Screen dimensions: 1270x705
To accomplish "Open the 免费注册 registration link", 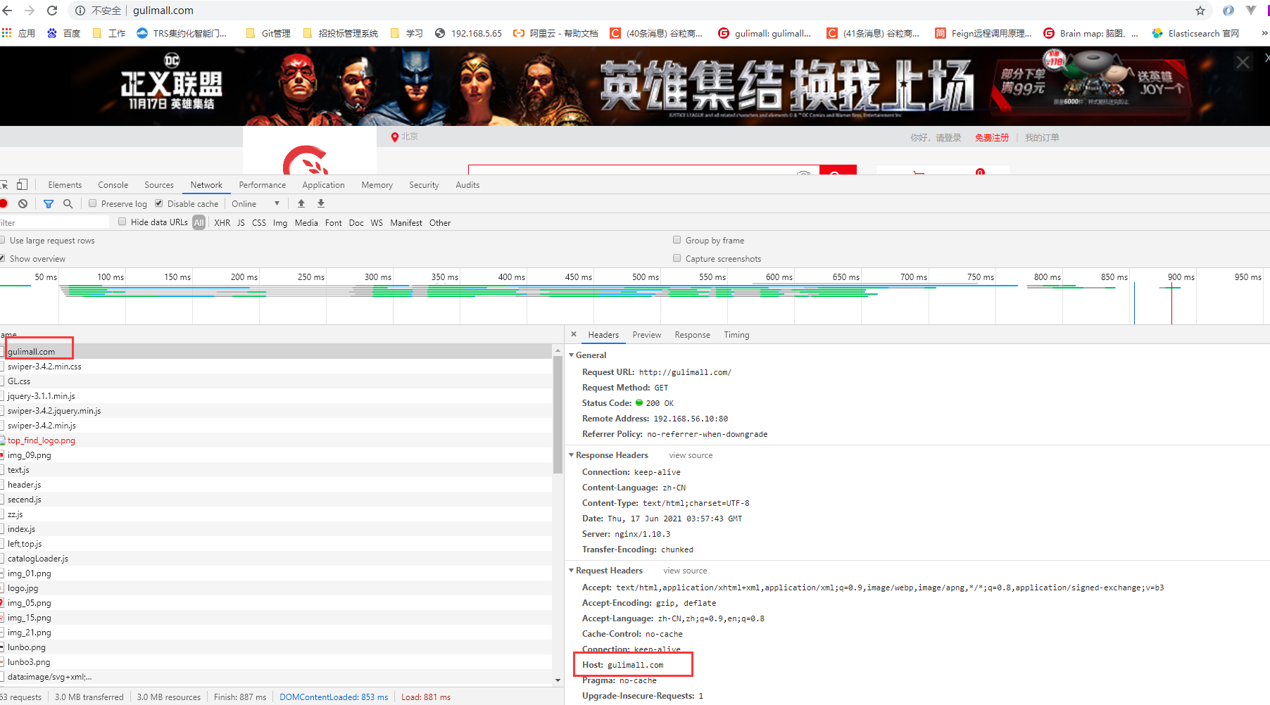I will click(992, 137).
